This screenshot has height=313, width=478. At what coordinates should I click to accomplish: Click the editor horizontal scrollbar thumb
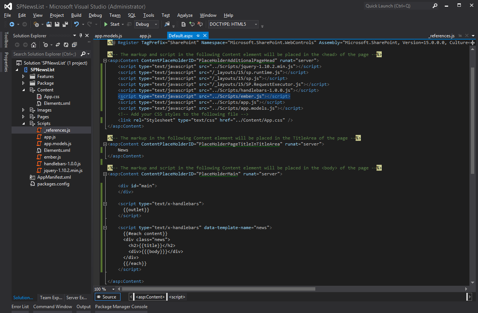pos(219,289)
